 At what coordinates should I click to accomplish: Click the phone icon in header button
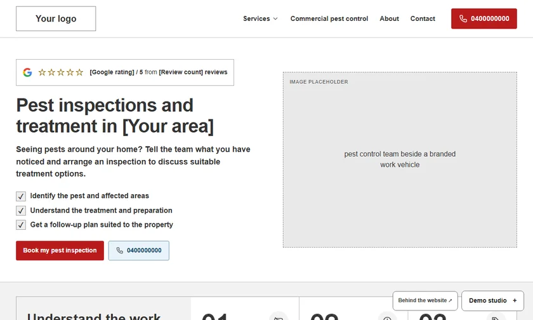tap(463, 18)
